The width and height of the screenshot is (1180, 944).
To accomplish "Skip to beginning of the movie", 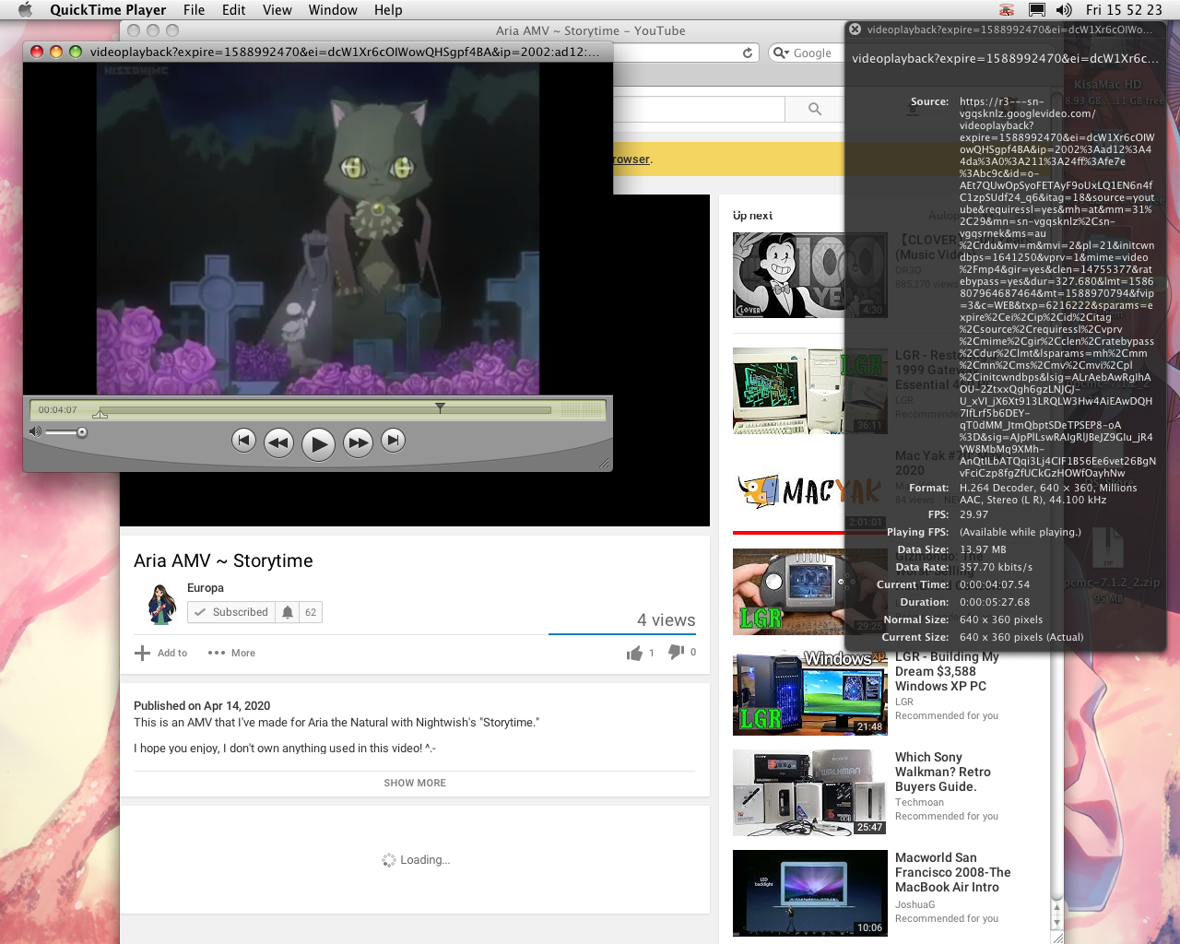I will point(243,441).
